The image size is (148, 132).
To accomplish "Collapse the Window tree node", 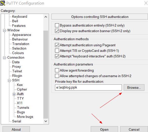I will point(4,30).
